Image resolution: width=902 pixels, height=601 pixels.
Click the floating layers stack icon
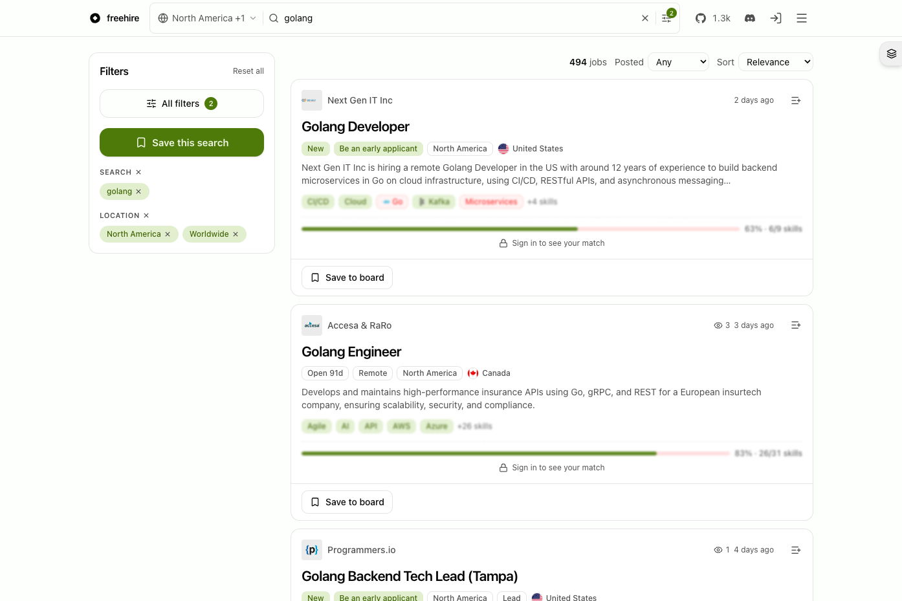892,54
